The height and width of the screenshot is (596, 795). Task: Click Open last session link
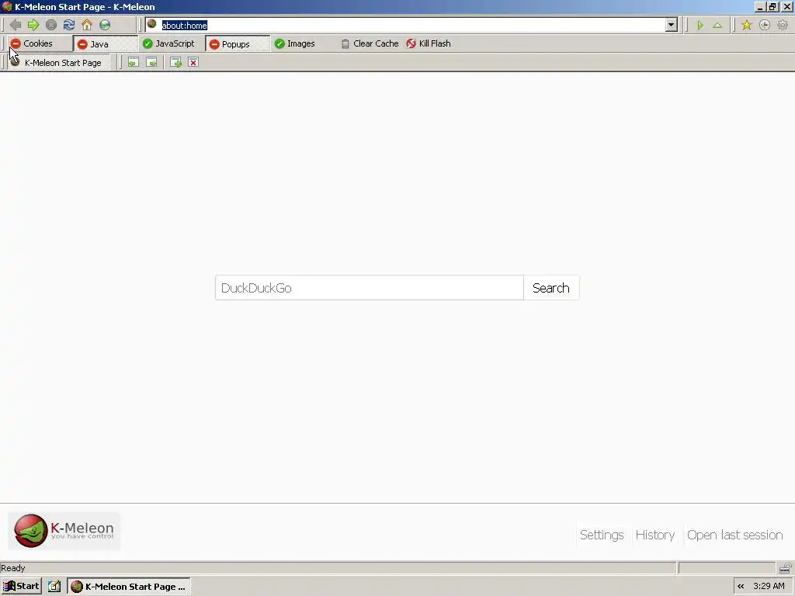pos(734,535)
